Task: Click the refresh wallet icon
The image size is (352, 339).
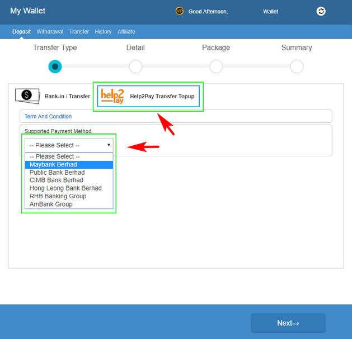Action: 321,11
